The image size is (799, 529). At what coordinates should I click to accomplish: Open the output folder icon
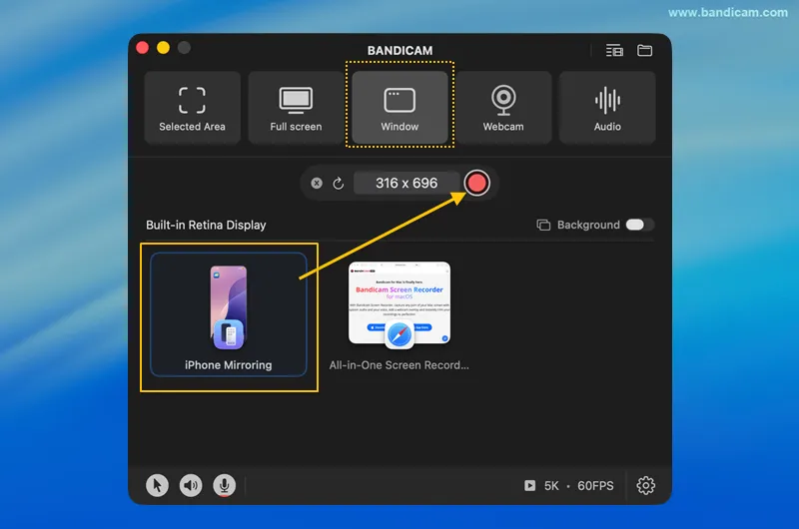pos(644,51)
